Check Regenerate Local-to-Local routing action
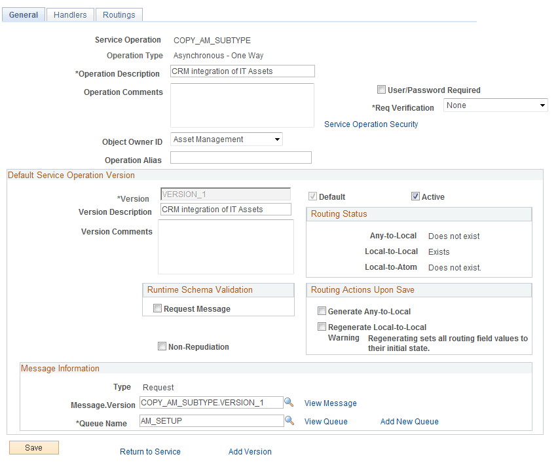 (x=322, y=326)
